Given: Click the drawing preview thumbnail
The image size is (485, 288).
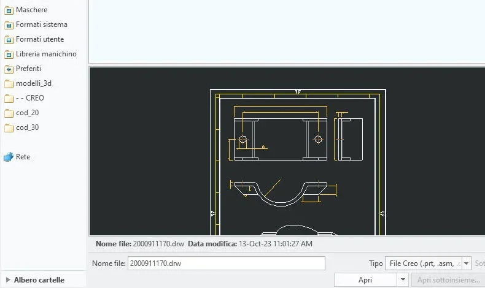Looking at the screenshot, I should point(287,151).
